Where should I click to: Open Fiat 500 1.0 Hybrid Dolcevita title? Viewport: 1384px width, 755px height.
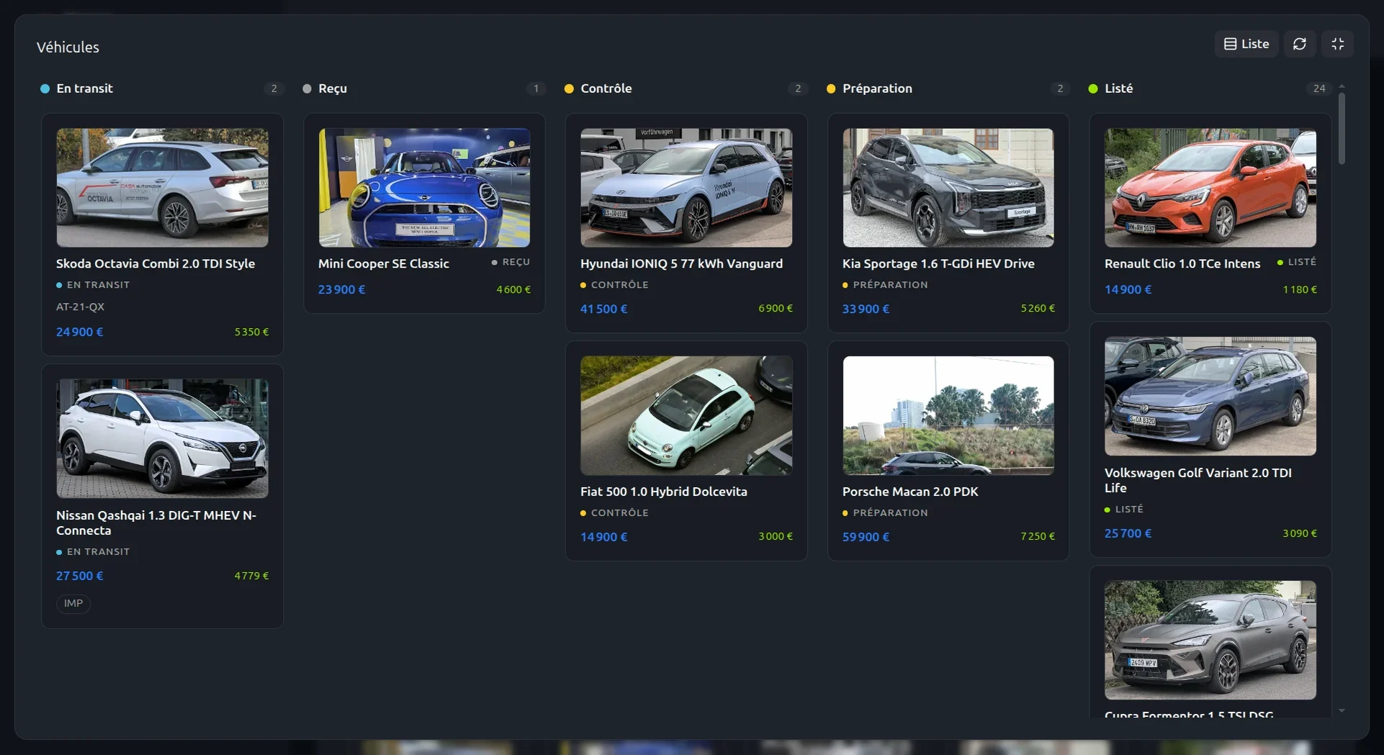point(664,492)
